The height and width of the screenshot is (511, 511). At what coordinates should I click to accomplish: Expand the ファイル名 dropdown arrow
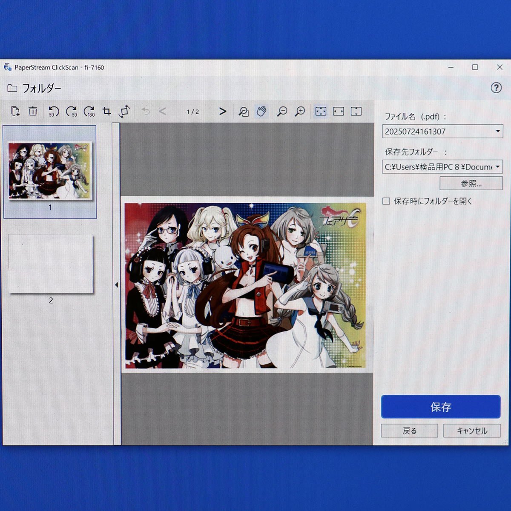498,132
